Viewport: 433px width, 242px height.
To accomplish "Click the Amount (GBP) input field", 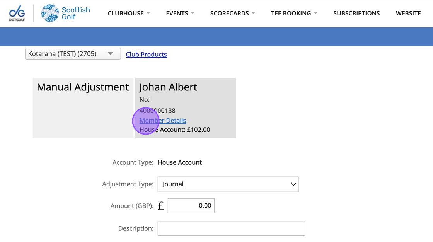I will coord(191,206).
